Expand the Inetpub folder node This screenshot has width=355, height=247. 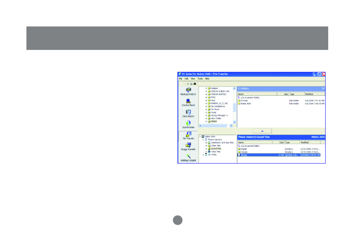click(206, 88)
